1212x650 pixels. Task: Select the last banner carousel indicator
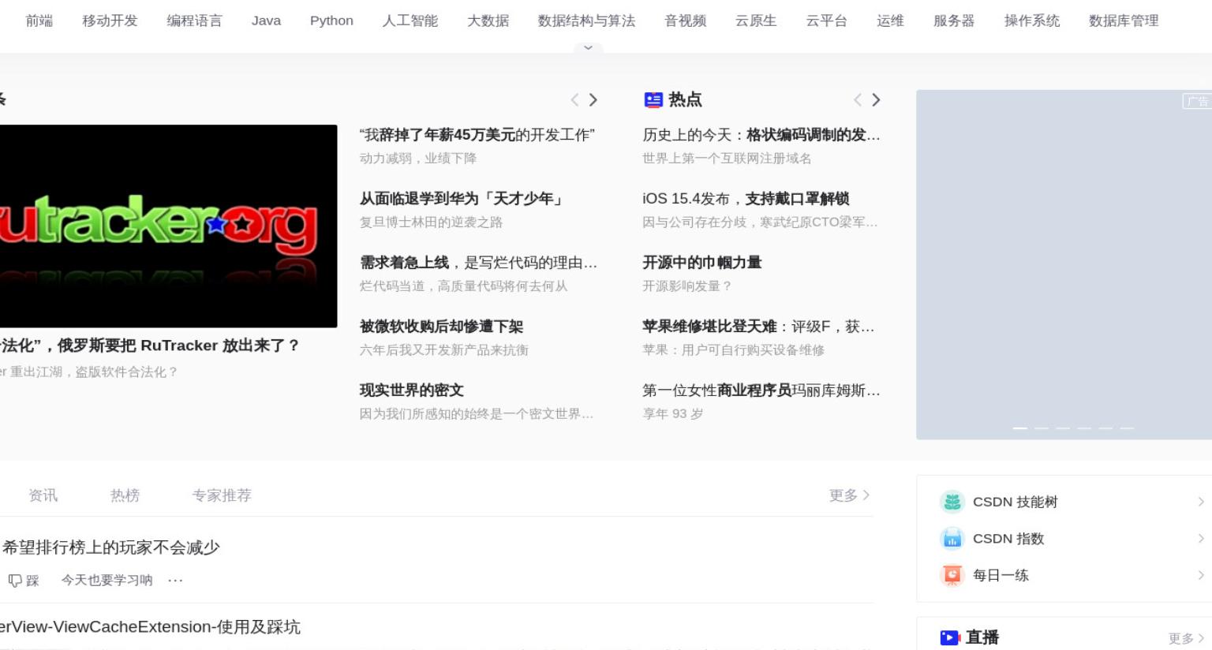pos(1127,428)
